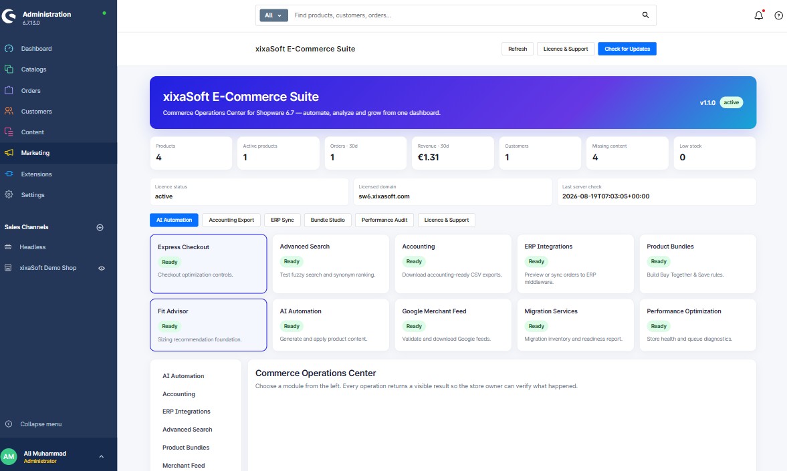Go to Orders menu item
This screenshot has width=787, height=471.
(x=31, y=91)
